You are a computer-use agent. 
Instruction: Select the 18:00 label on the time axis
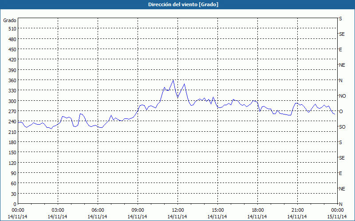258,210
